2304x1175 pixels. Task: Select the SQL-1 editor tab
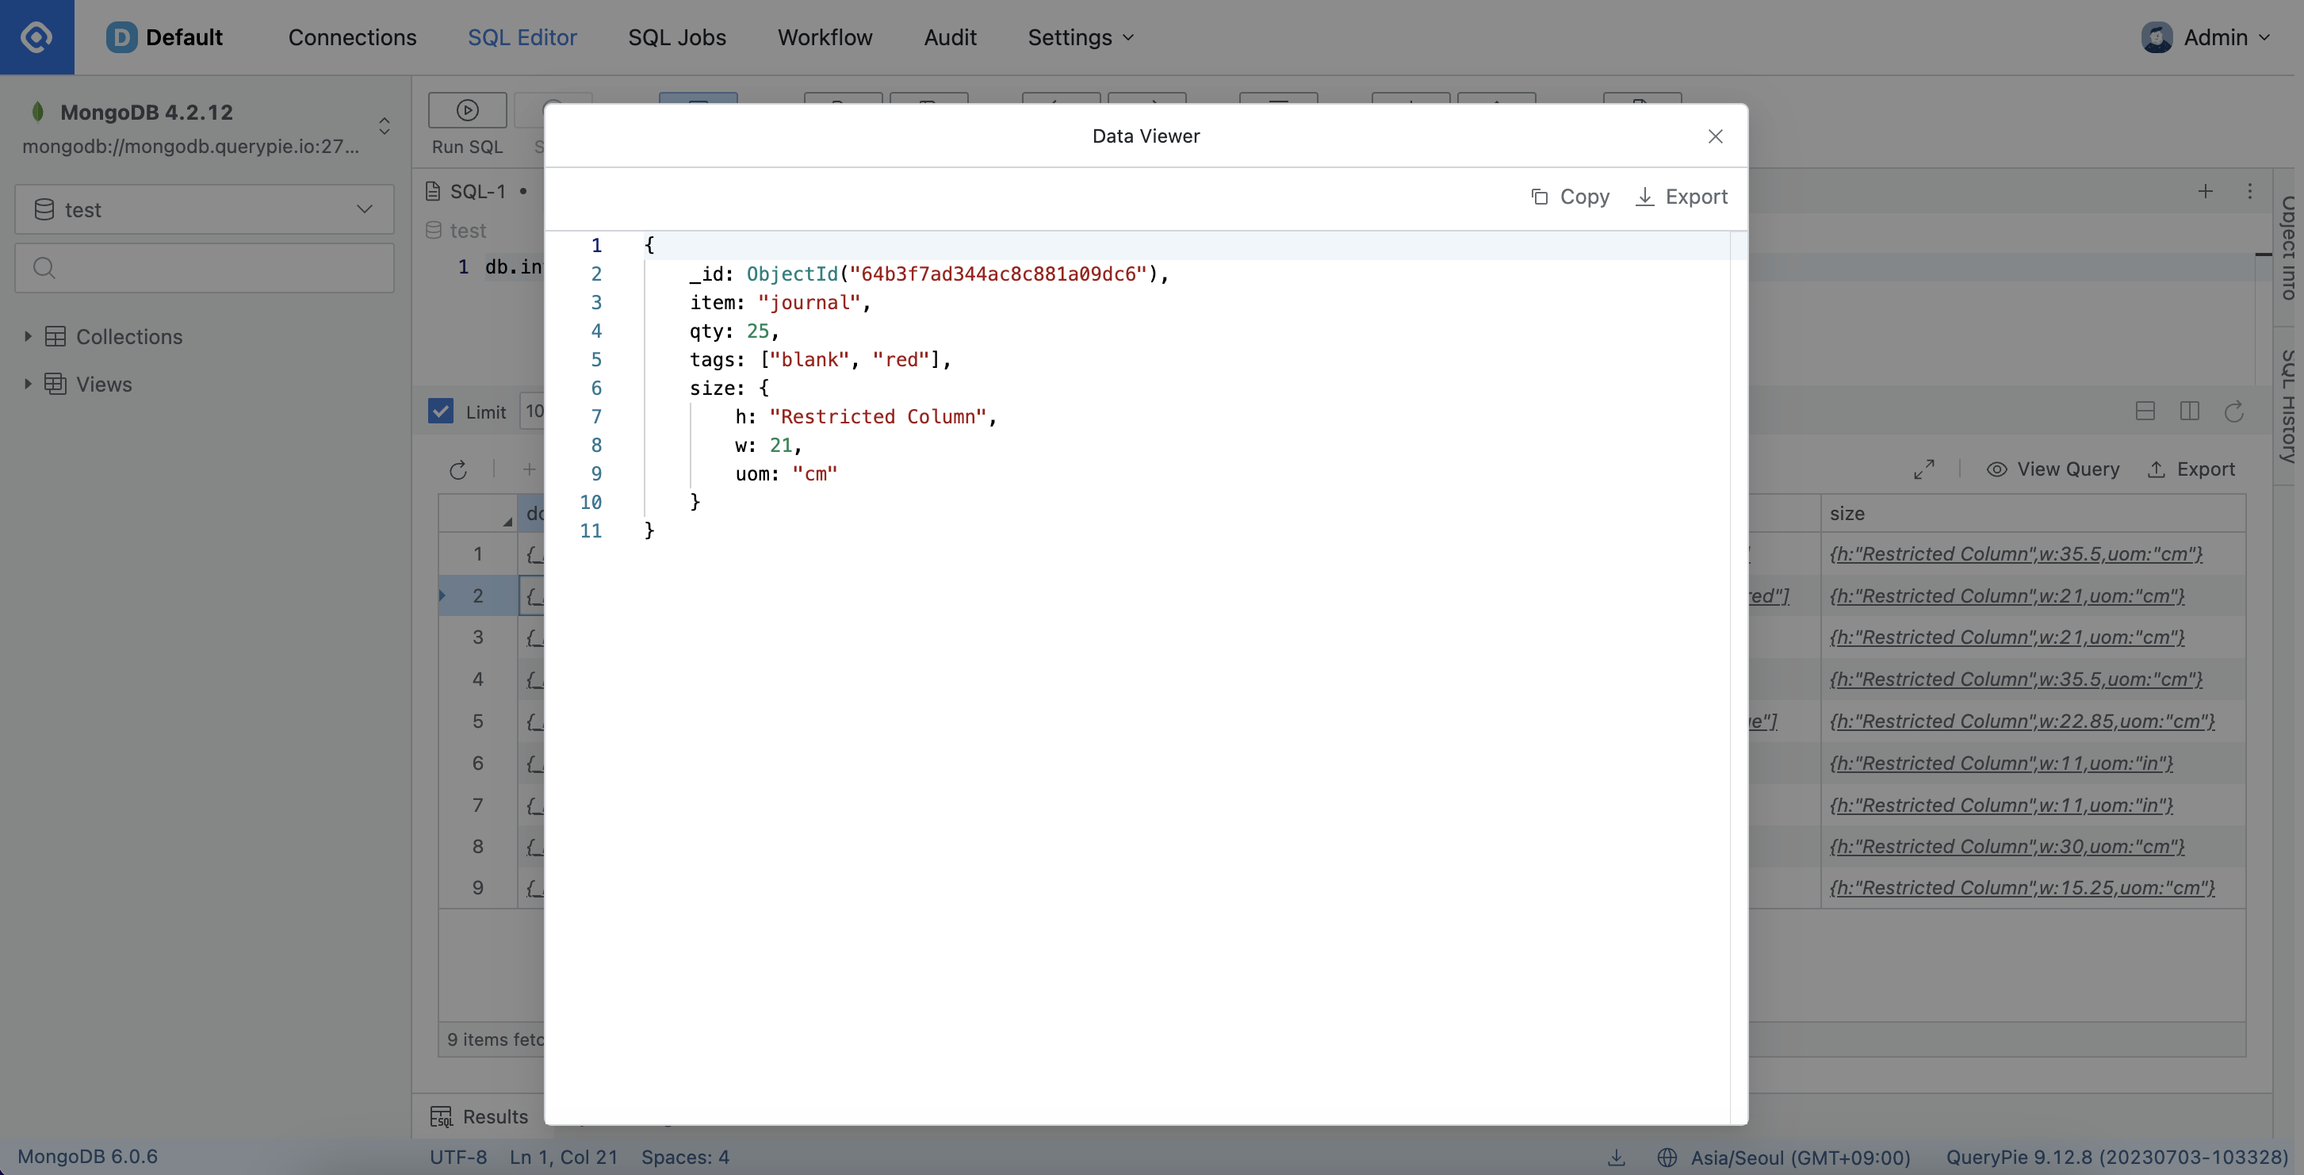[x=477, y=190]
